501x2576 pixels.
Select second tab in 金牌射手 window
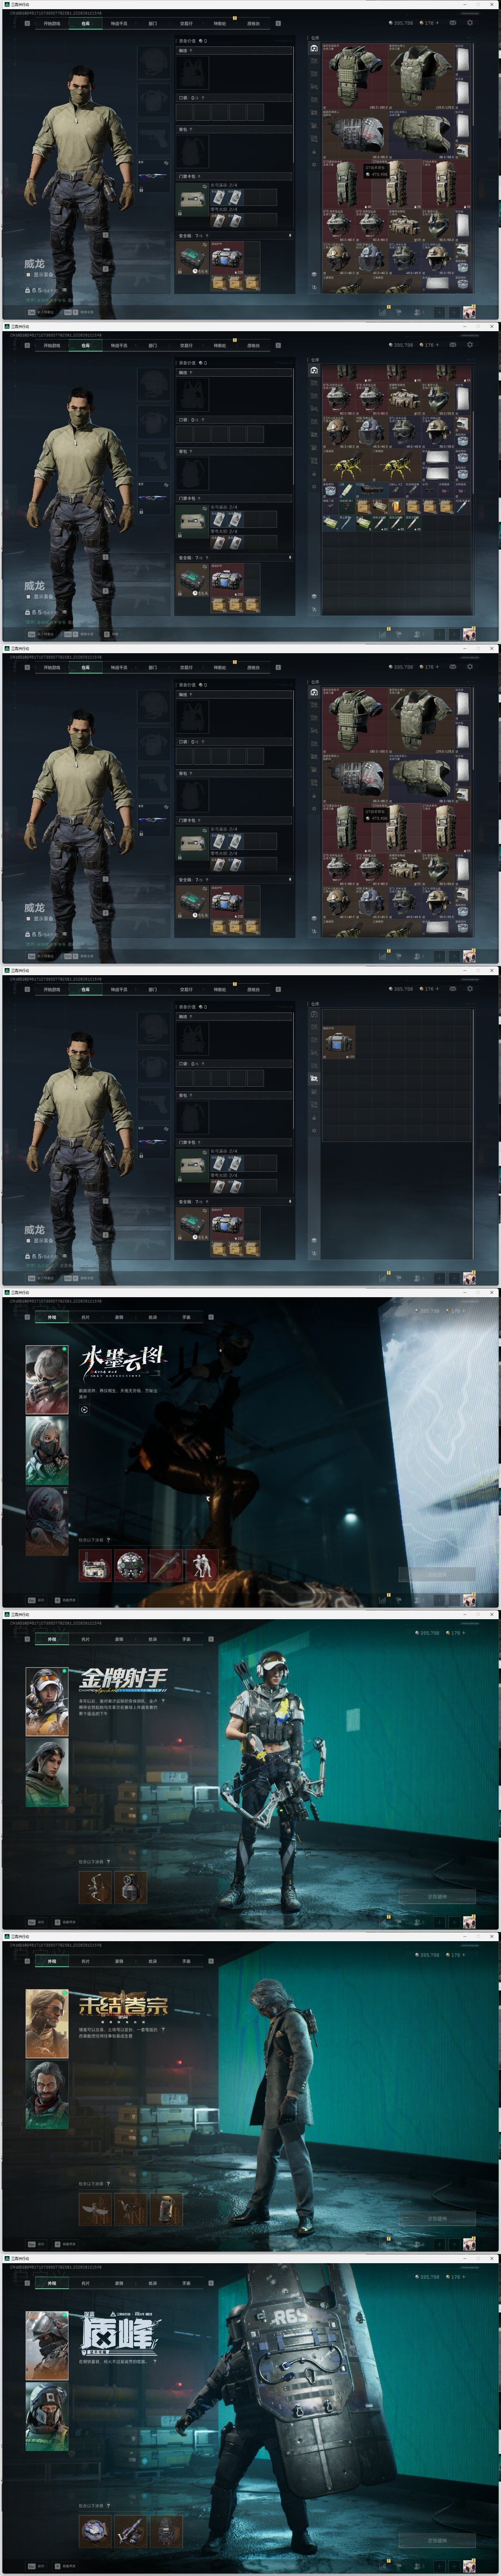pos(85,1639)
